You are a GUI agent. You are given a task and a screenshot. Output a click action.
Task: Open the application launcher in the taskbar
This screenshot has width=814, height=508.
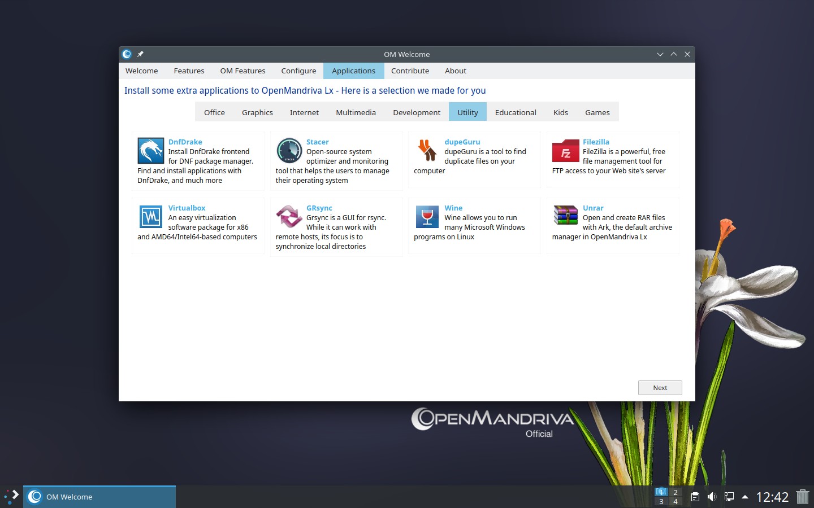coord(11,497)
